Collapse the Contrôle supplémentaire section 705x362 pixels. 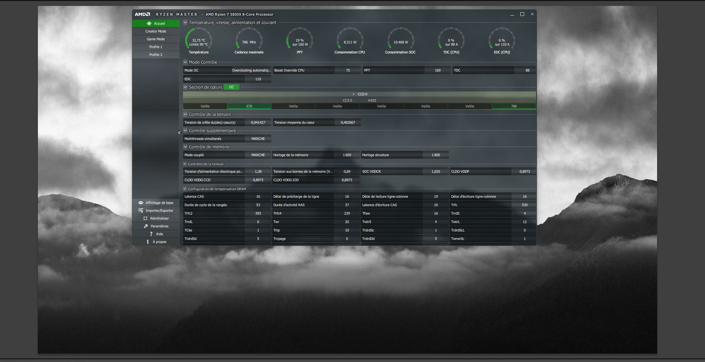pos(185,131)
